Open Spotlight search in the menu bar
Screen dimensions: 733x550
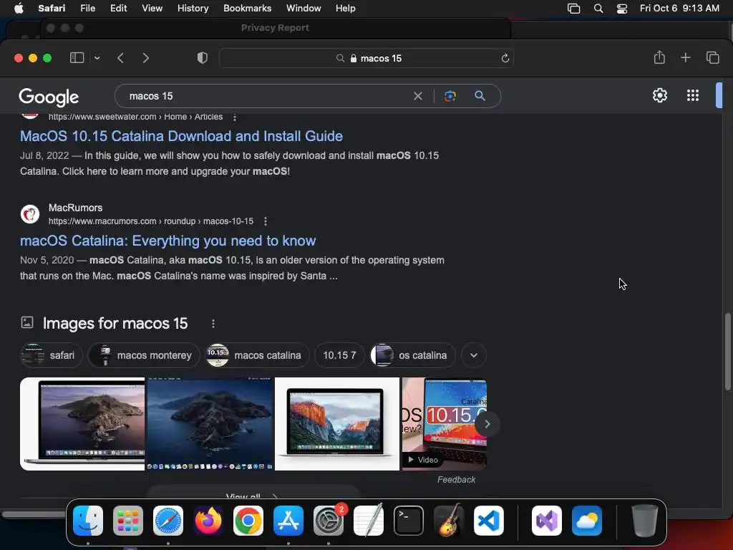[x=598, y=9]
